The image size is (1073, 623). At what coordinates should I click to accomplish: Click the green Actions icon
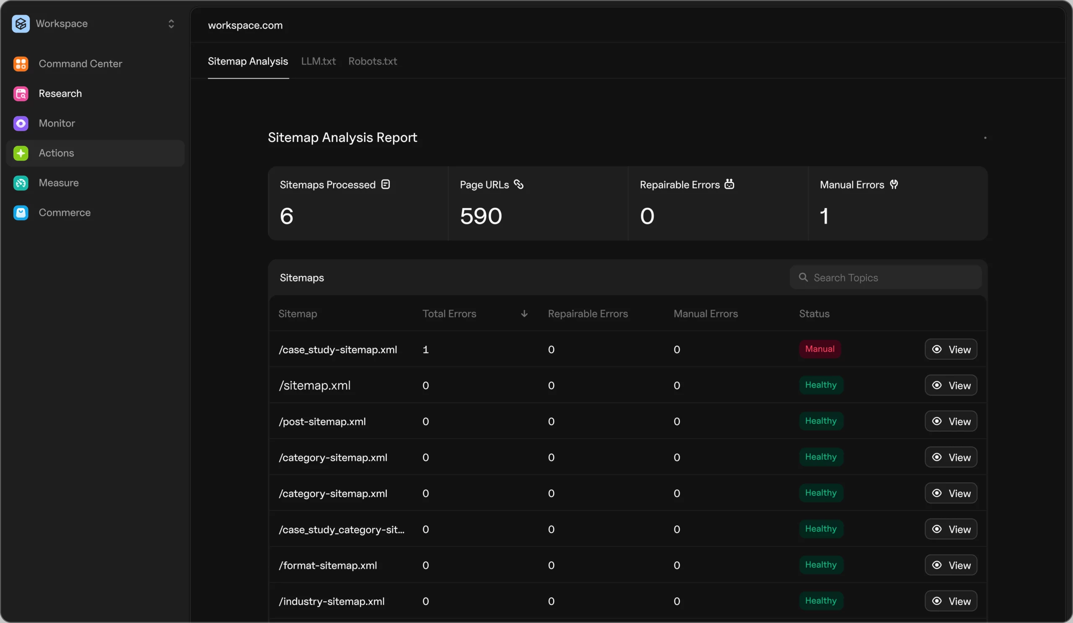coord(21,153)
